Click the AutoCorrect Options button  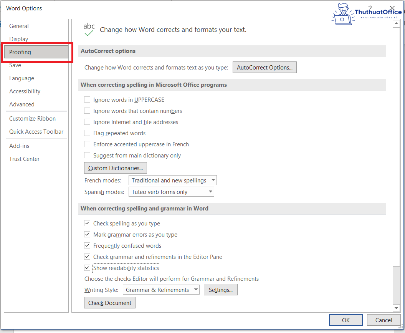(264, 68)
